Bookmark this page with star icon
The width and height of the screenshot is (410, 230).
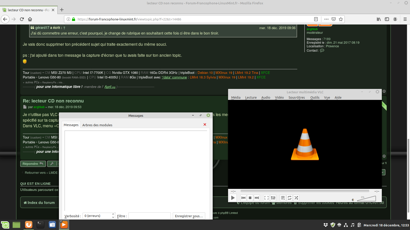pos(341,19)
